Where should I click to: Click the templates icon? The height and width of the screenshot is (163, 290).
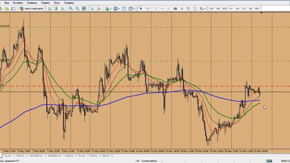tap(130, 9)
